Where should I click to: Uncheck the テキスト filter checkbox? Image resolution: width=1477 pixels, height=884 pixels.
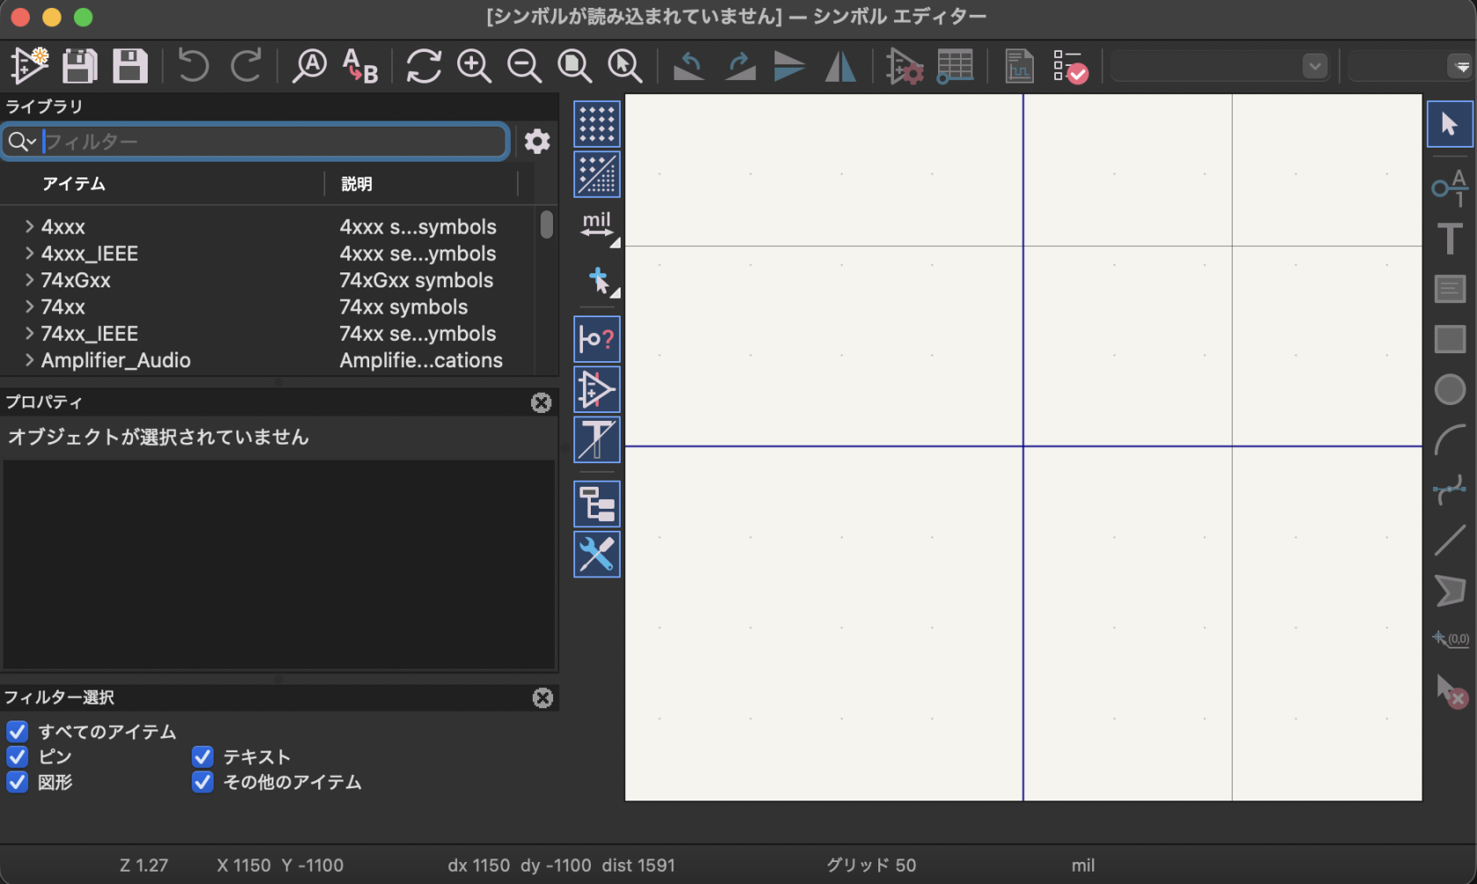(203, 757)
